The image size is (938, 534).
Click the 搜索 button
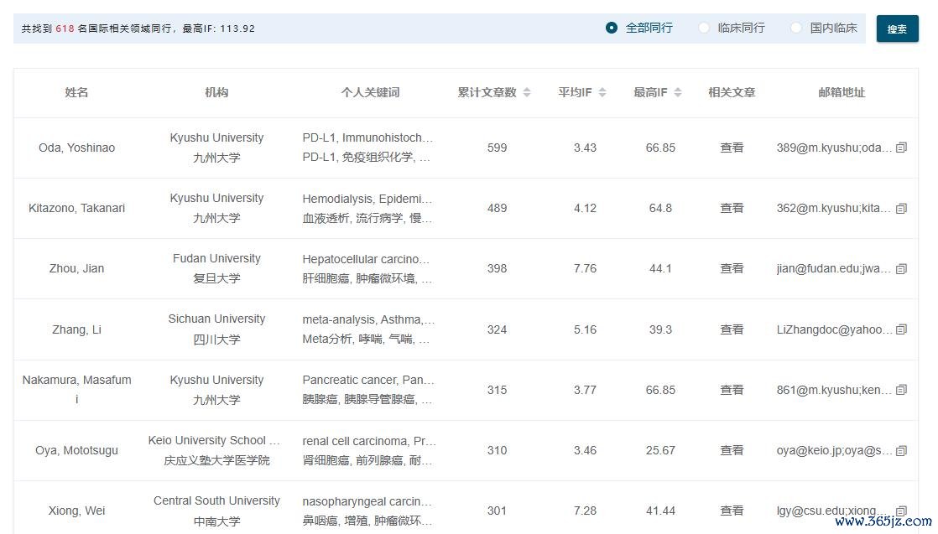coord(898,29)
